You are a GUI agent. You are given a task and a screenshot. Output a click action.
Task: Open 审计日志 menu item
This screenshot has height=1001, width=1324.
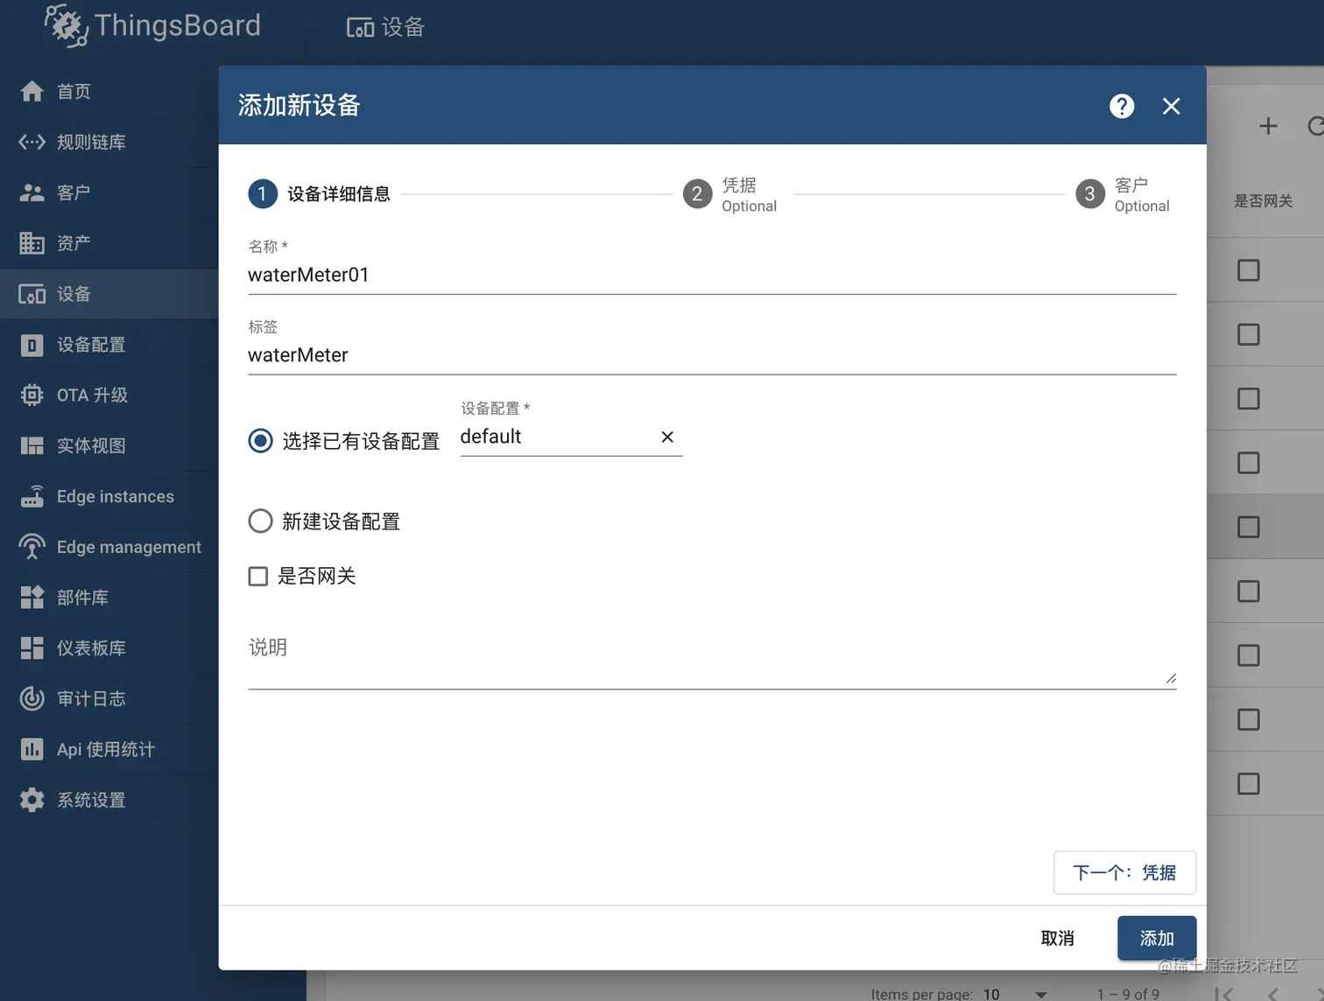click(109, 698)
